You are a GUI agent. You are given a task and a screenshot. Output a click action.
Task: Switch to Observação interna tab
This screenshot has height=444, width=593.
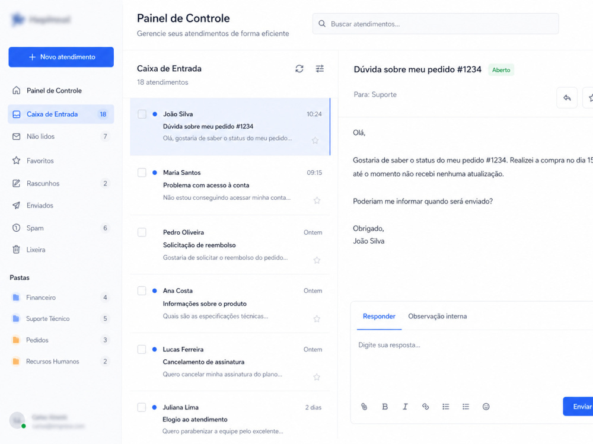pyautogui.click(x=438, y=317)
